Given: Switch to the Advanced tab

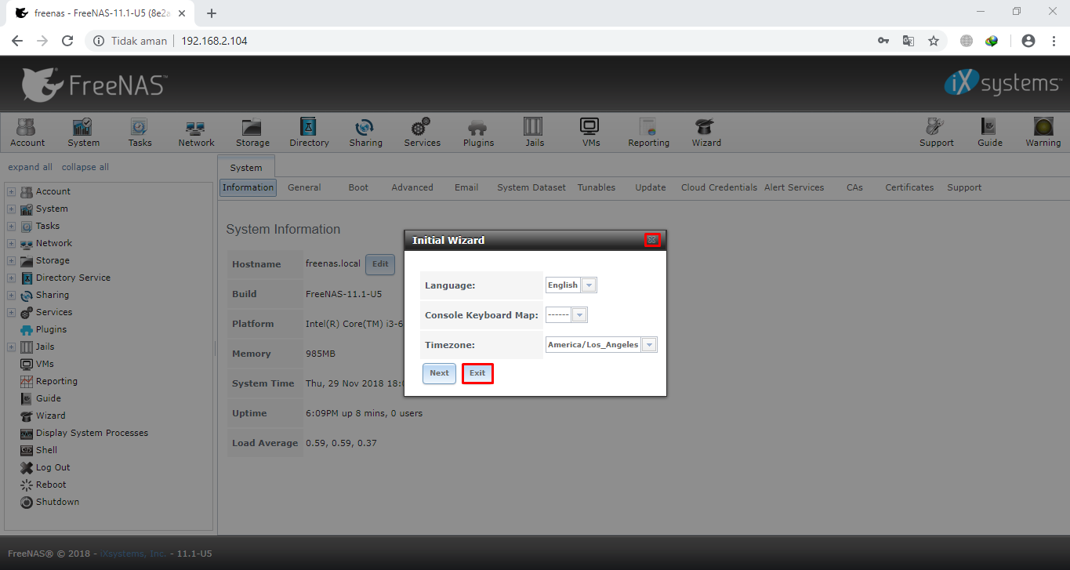Looking at the screenshot, I should point(412,187).
